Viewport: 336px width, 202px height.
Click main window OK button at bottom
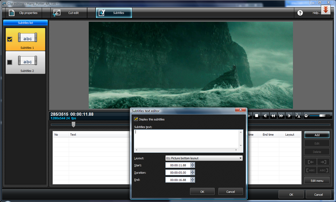(291, 195)
